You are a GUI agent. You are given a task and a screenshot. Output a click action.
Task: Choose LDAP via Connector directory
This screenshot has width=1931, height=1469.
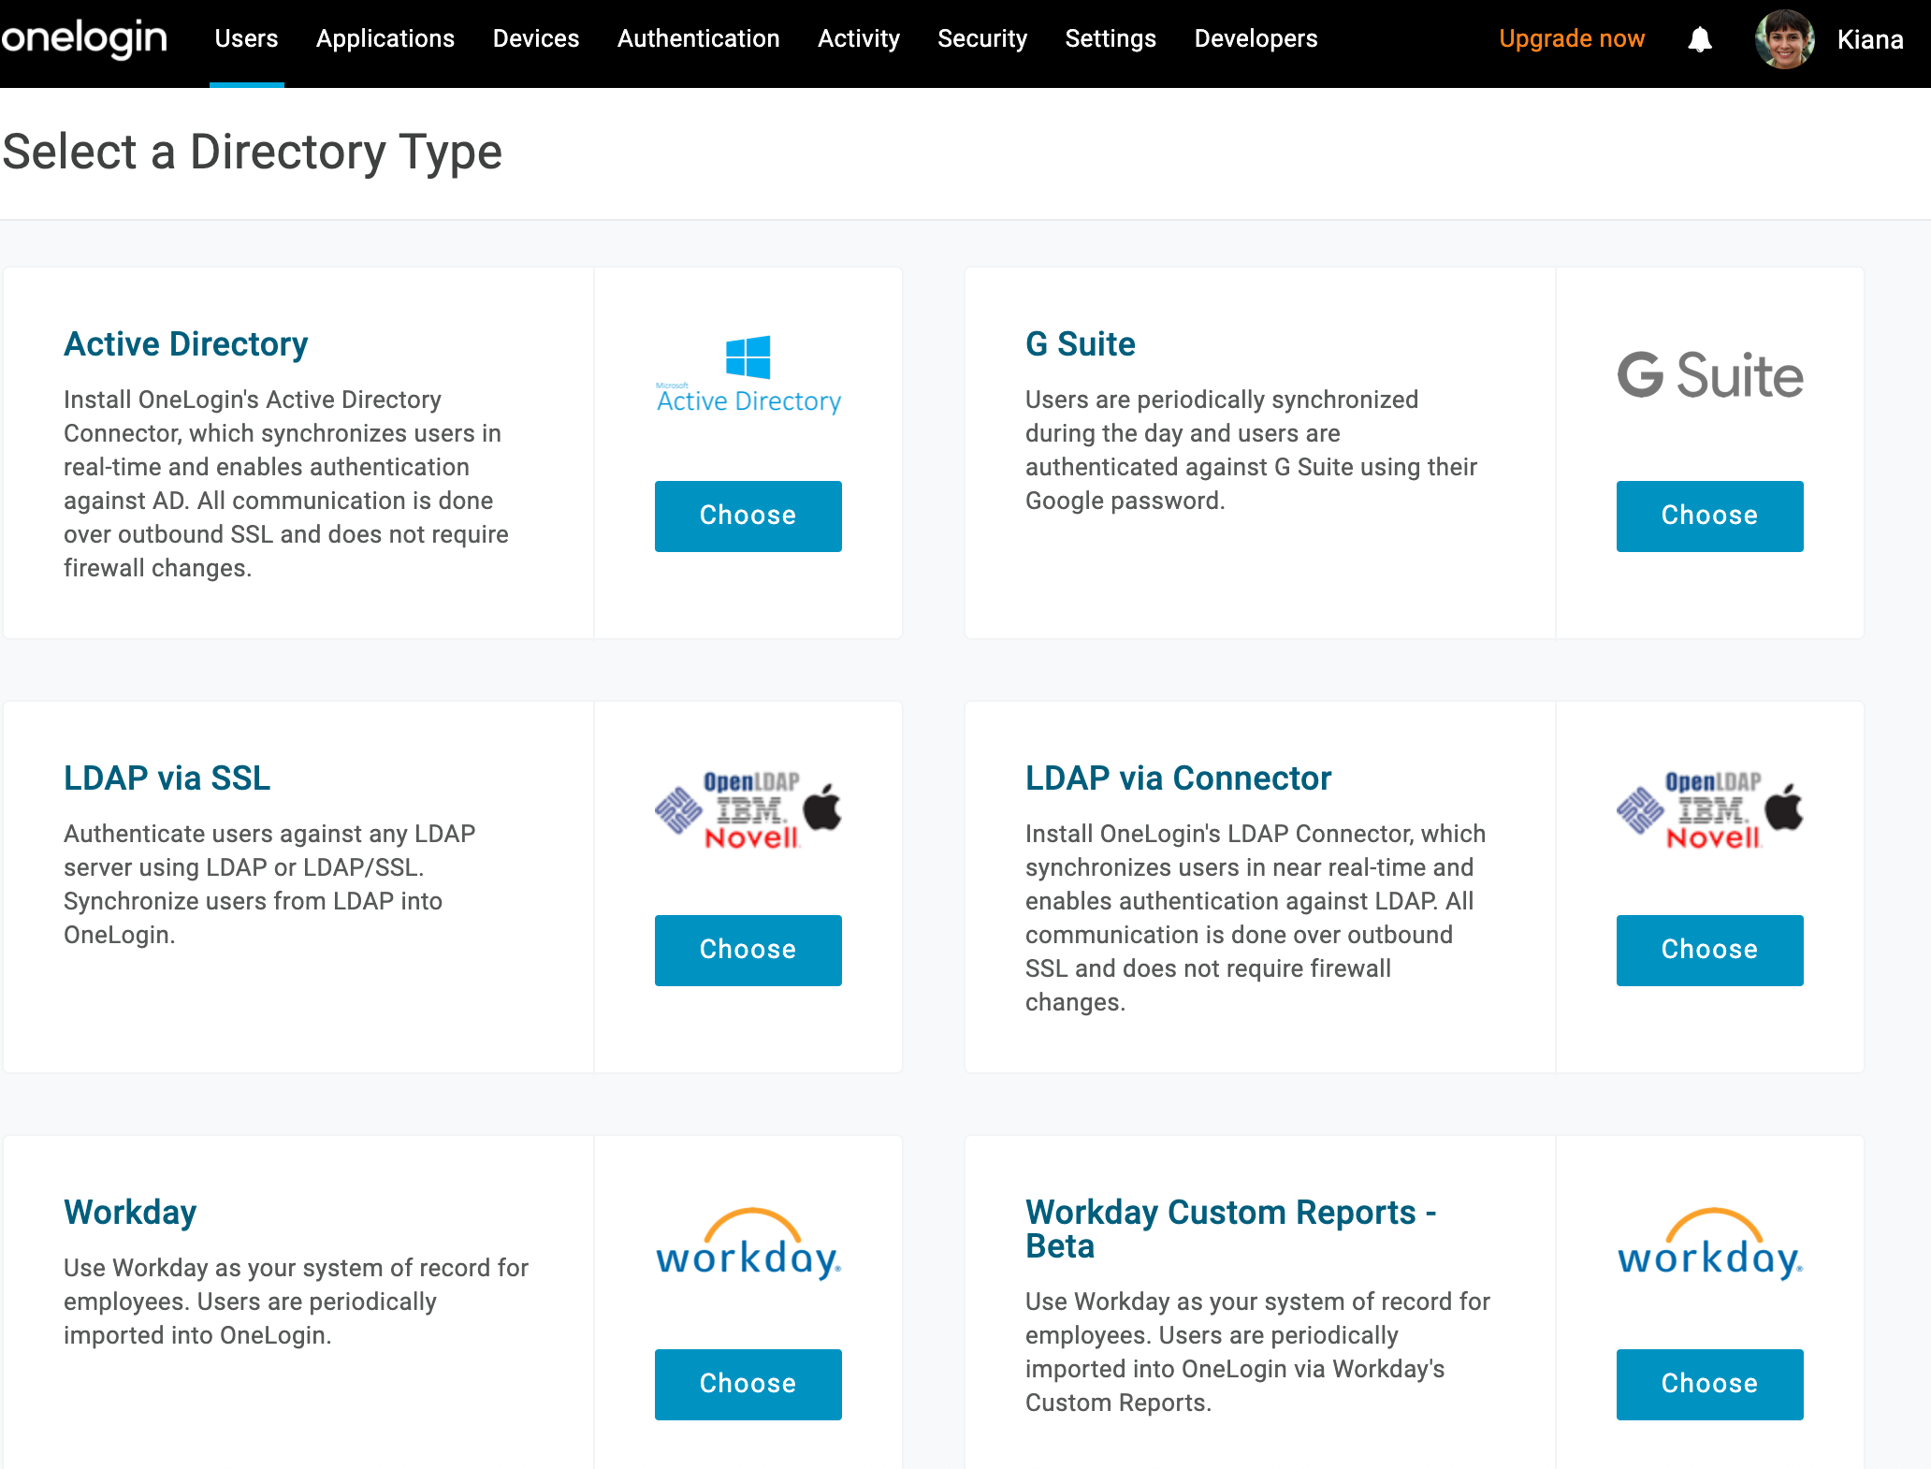pyautogui.click(x=1710, y=950)
